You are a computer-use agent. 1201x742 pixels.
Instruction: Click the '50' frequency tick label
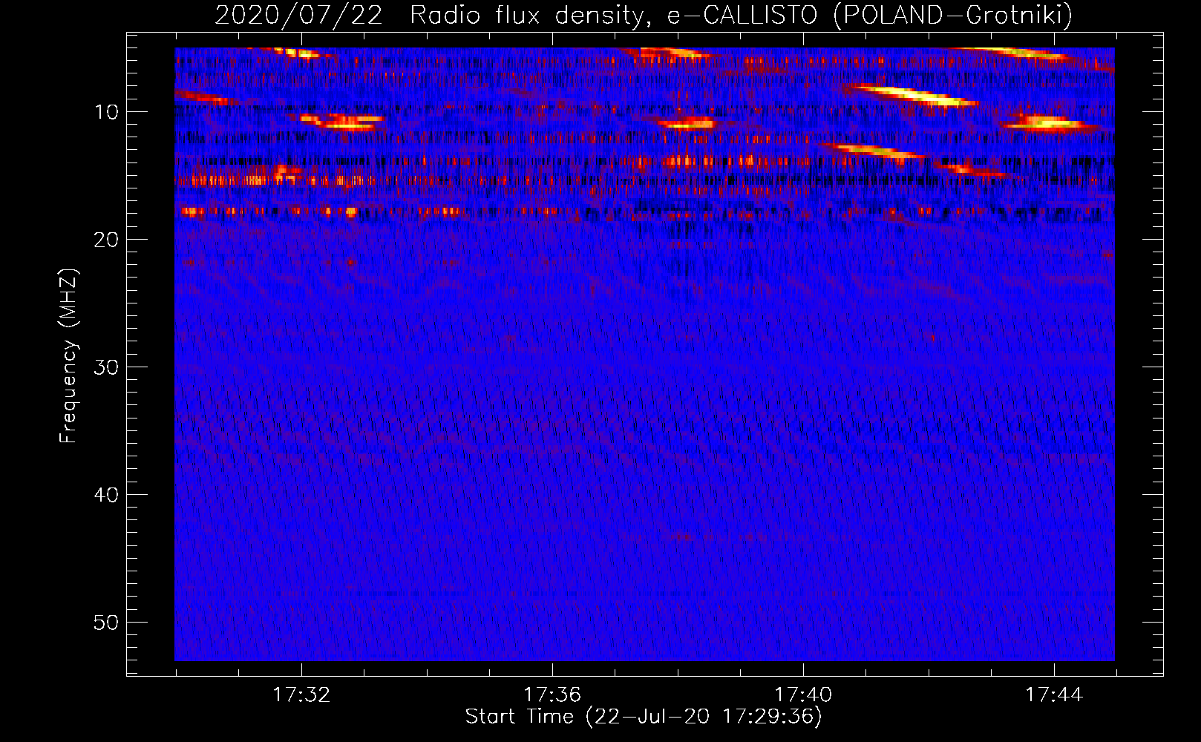(x=106, y=623)
